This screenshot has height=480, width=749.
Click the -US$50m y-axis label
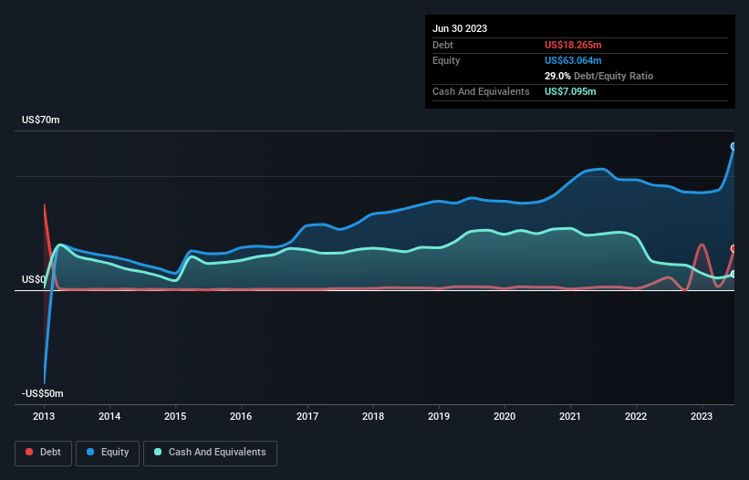(43, 393)
